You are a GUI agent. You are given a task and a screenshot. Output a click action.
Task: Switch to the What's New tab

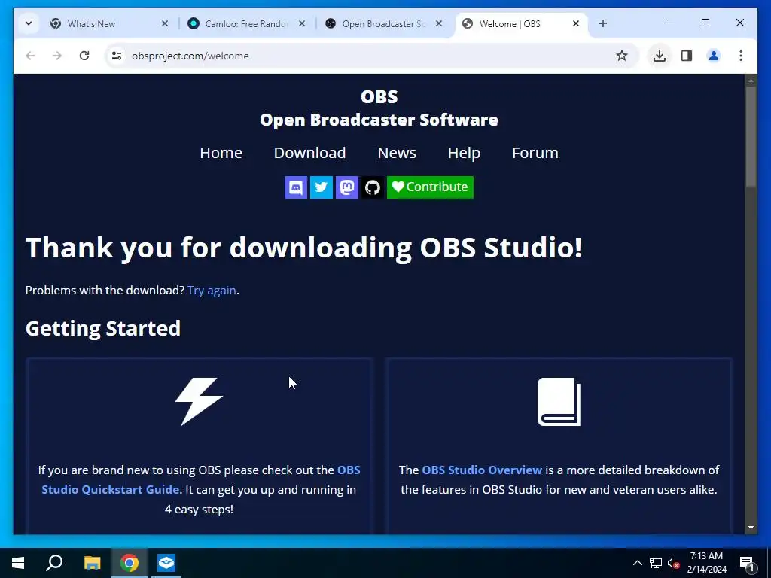click(x=108, y=23)
